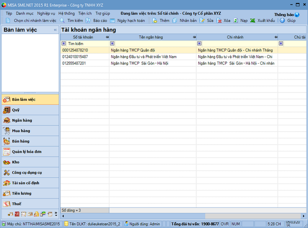The height and width of the screenshot is (228, 308).
Task: Open the Ngân hàng module
Action: (30, 120)
